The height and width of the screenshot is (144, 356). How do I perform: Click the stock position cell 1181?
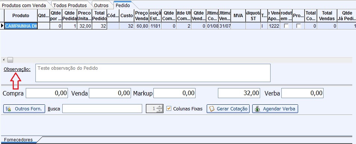tap(155, 26)
